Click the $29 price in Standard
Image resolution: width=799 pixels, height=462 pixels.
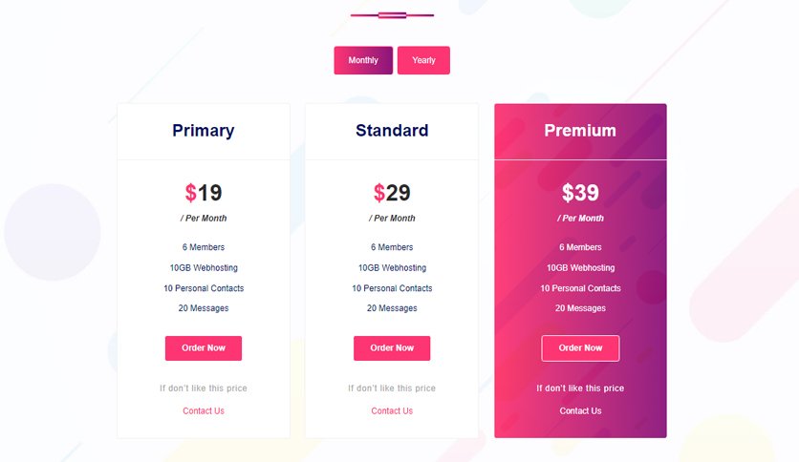pos(392,193)
